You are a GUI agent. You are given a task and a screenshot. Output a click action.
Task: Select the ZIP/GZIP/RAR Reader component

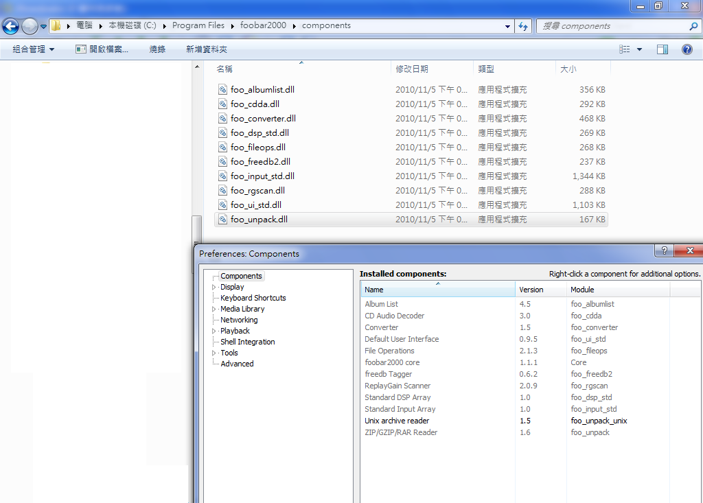pos(516,432)
